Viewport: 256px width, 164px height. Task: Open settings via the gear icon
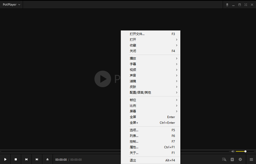coord(240,159)
